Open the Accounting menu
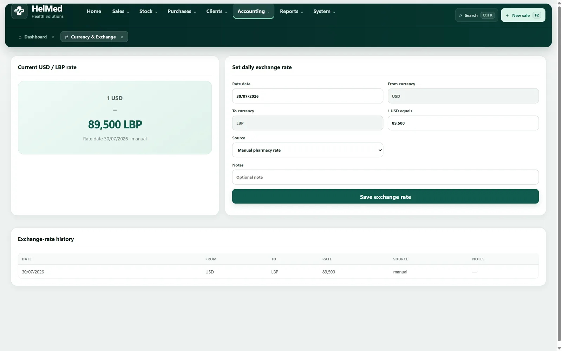 [x=253, y=11]
